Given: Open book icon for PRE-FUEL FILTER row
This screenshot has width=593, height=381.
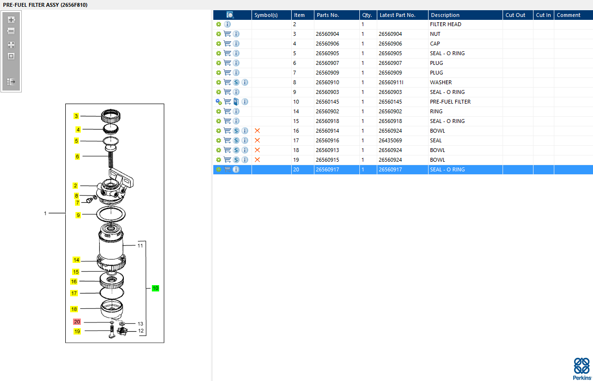Looking at the screenshot, I should [x=236, y=102].
